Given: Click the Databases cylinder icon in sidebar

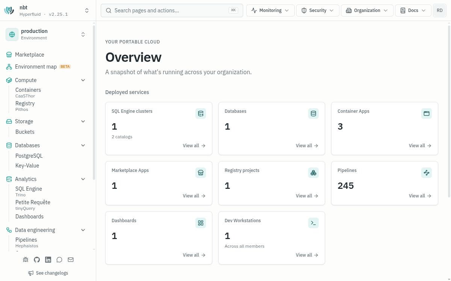Looking at the screenshot, I should 9,145.
